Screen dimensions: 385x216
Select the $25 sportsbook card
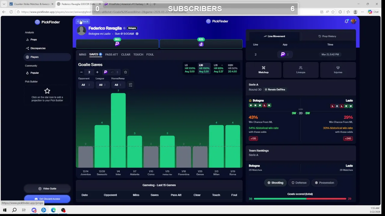coord(201,44)
